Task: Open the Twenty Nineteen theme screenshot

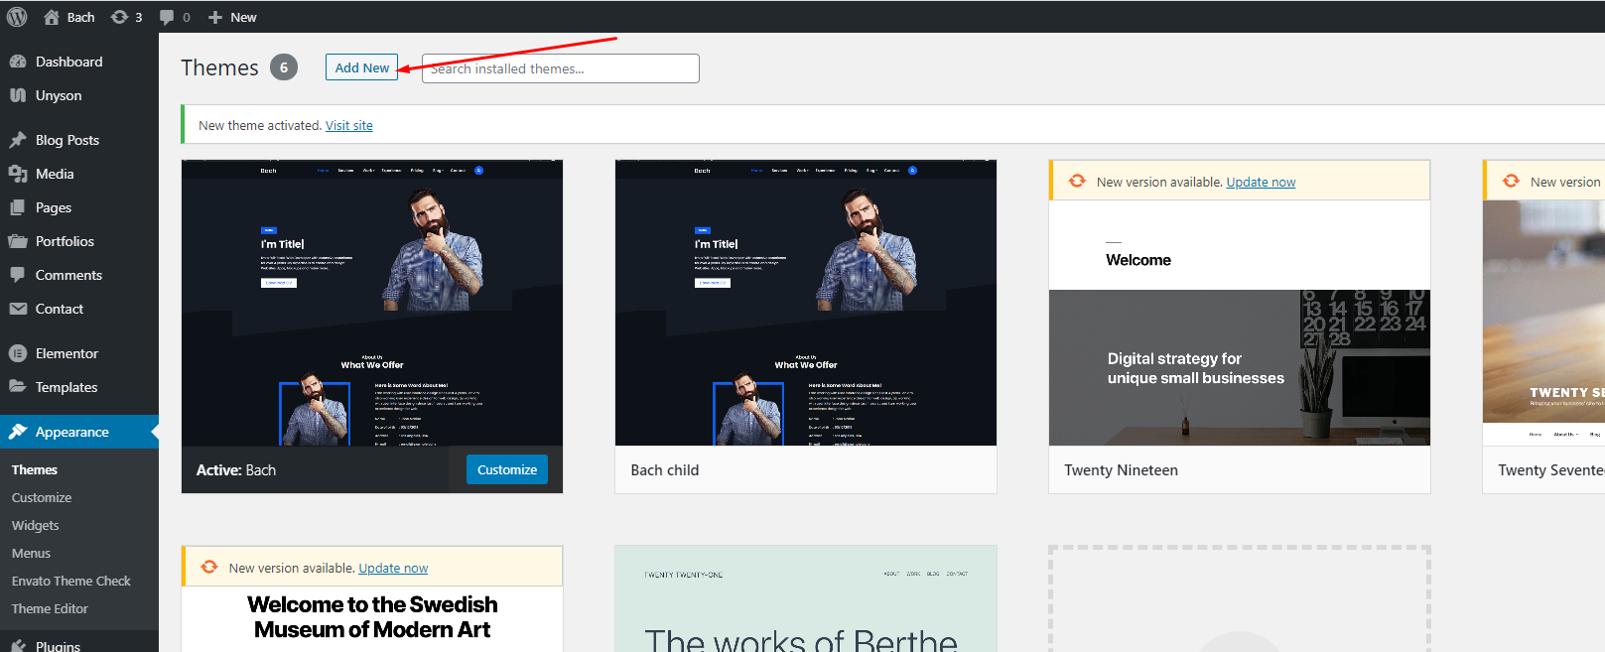Action: point(1240,323)
